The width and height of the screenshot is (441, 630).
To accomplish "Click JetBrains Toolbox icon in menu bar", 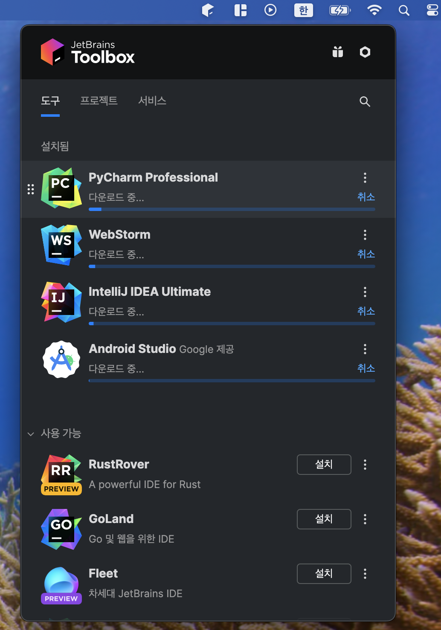I will click(208, 10).
